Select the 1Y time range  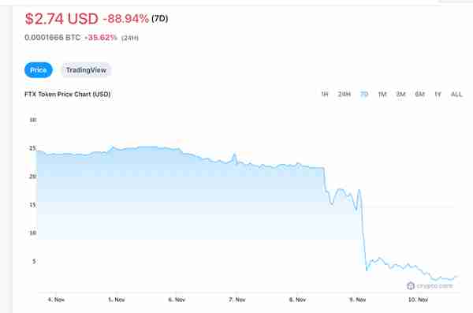438,94
